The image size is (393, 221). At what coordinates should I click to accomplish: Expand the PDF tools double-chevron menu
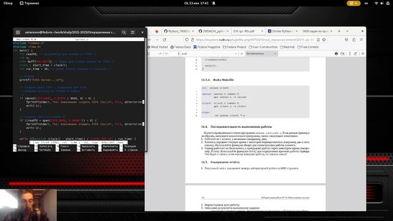[x=363, y=53]
